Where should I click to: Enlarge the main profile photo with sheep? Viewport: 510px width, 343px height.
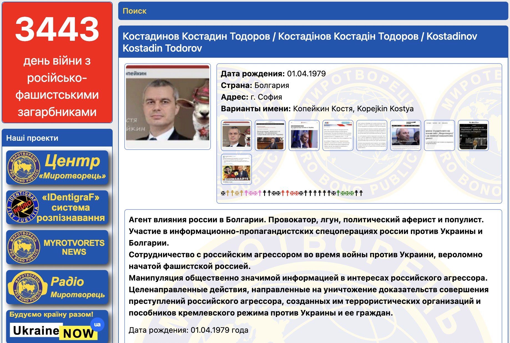tap(168, 107)
